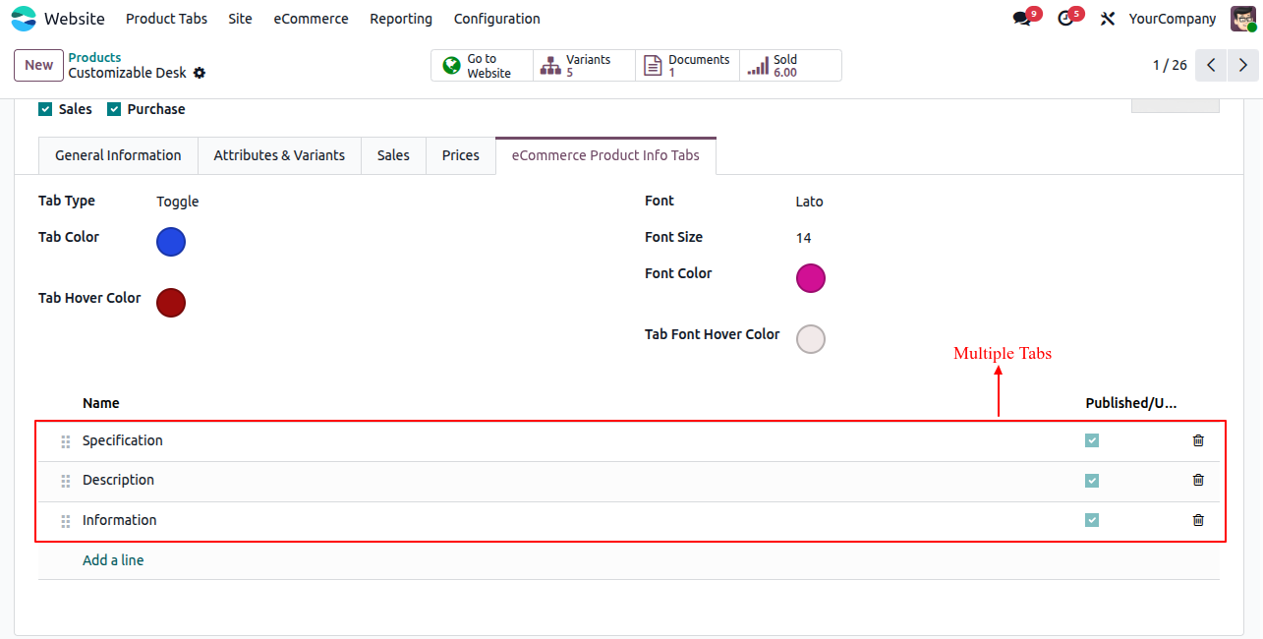Image resolution: width=1263 pixels, height=639 pixels.
Task: Click the 1 / 26 pager counter
Action: pos(1170,65)
